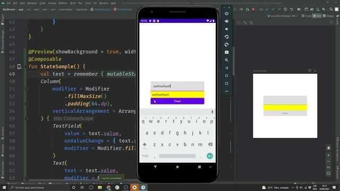Open Task View on the taskbar
Viewport: 340px width, 191px height.
(x=82, y=187)
